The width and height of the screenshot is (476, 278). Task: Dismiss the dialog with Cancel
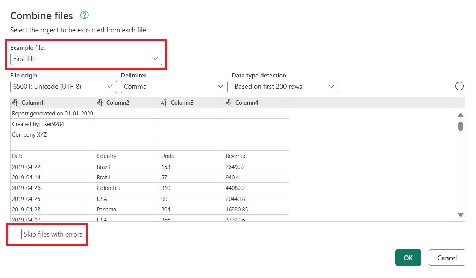coord(447,257)
